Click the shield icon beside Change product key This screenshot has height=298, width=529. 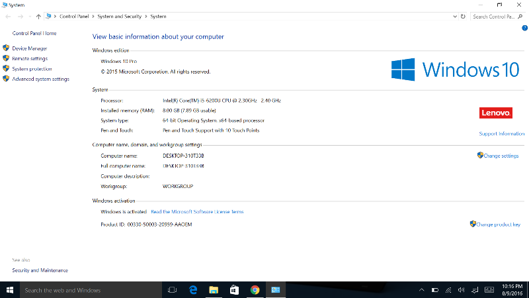click(x=473, y=224)
